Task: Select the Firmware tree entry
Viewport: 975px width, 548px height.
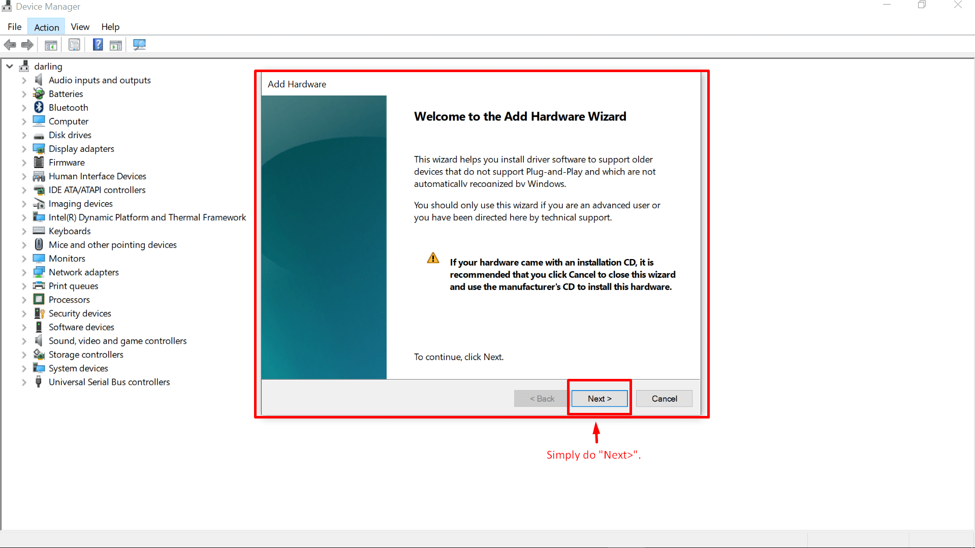Action: tap(67, 163)
